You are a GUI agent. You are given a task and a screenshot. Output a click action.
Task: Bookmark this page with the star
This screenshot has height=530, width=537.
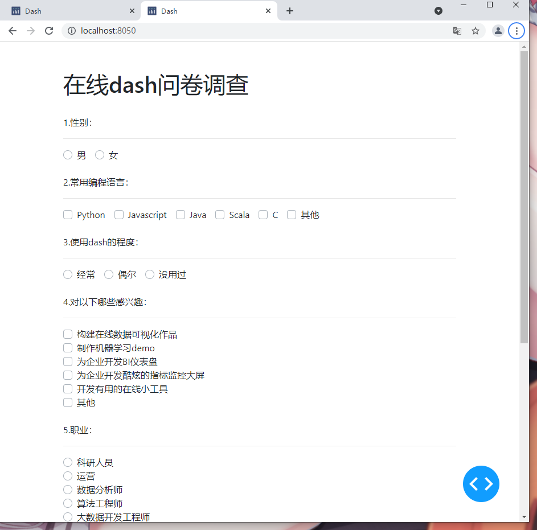pos(475,31)
